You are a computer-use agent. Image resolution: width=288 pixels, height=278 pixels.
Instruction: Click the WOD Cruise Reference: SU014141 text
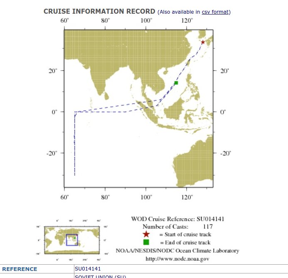[178, 219]
